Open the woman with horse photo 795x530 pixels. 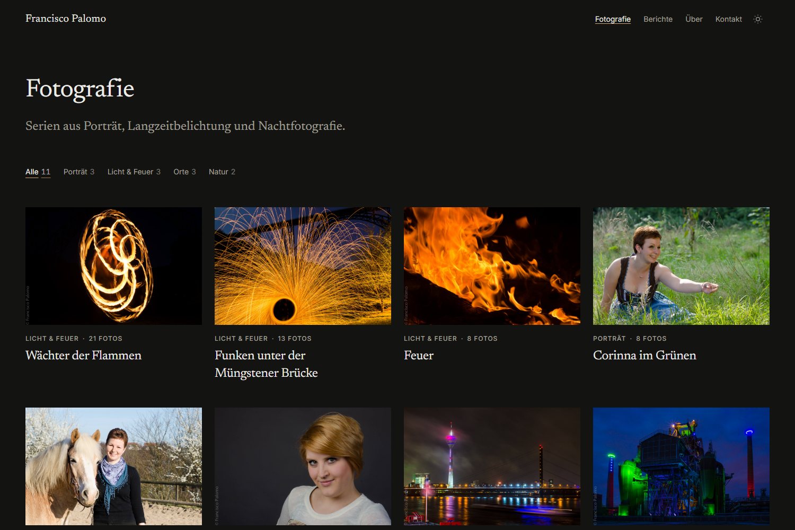tap(113, 466)
